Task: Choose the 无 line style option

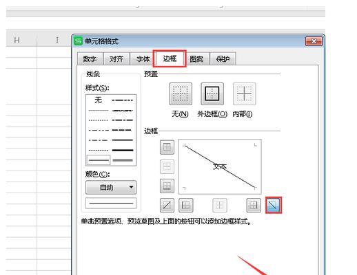Action: click(x=99, y=100)
